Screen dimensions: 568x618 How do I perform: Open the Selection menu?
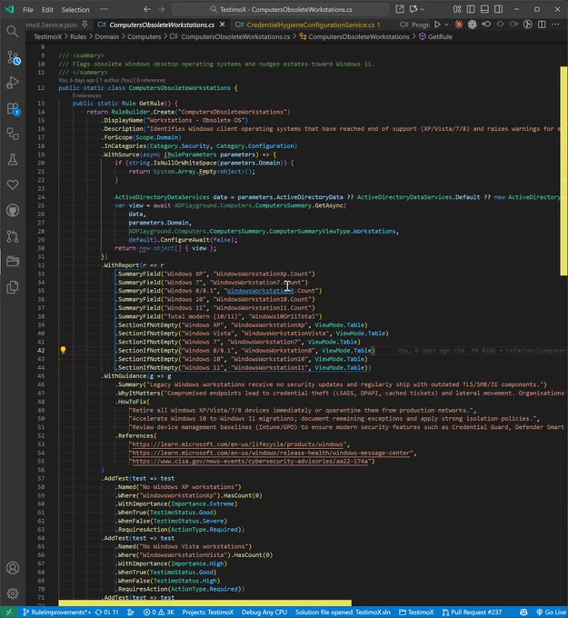tap(75, 9)
